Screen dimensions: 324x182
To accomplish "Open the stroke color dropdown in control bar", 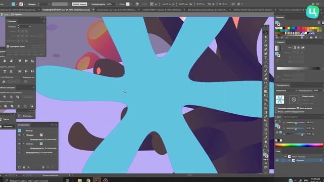I will [25, 4].
